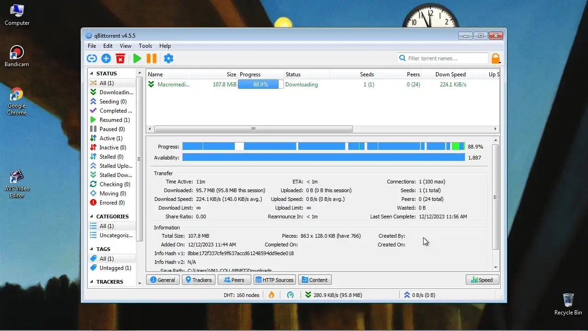The image size is (588, 331).
Task: Click the Add Torrent File plus icon
Action: (x=106, y=58)
